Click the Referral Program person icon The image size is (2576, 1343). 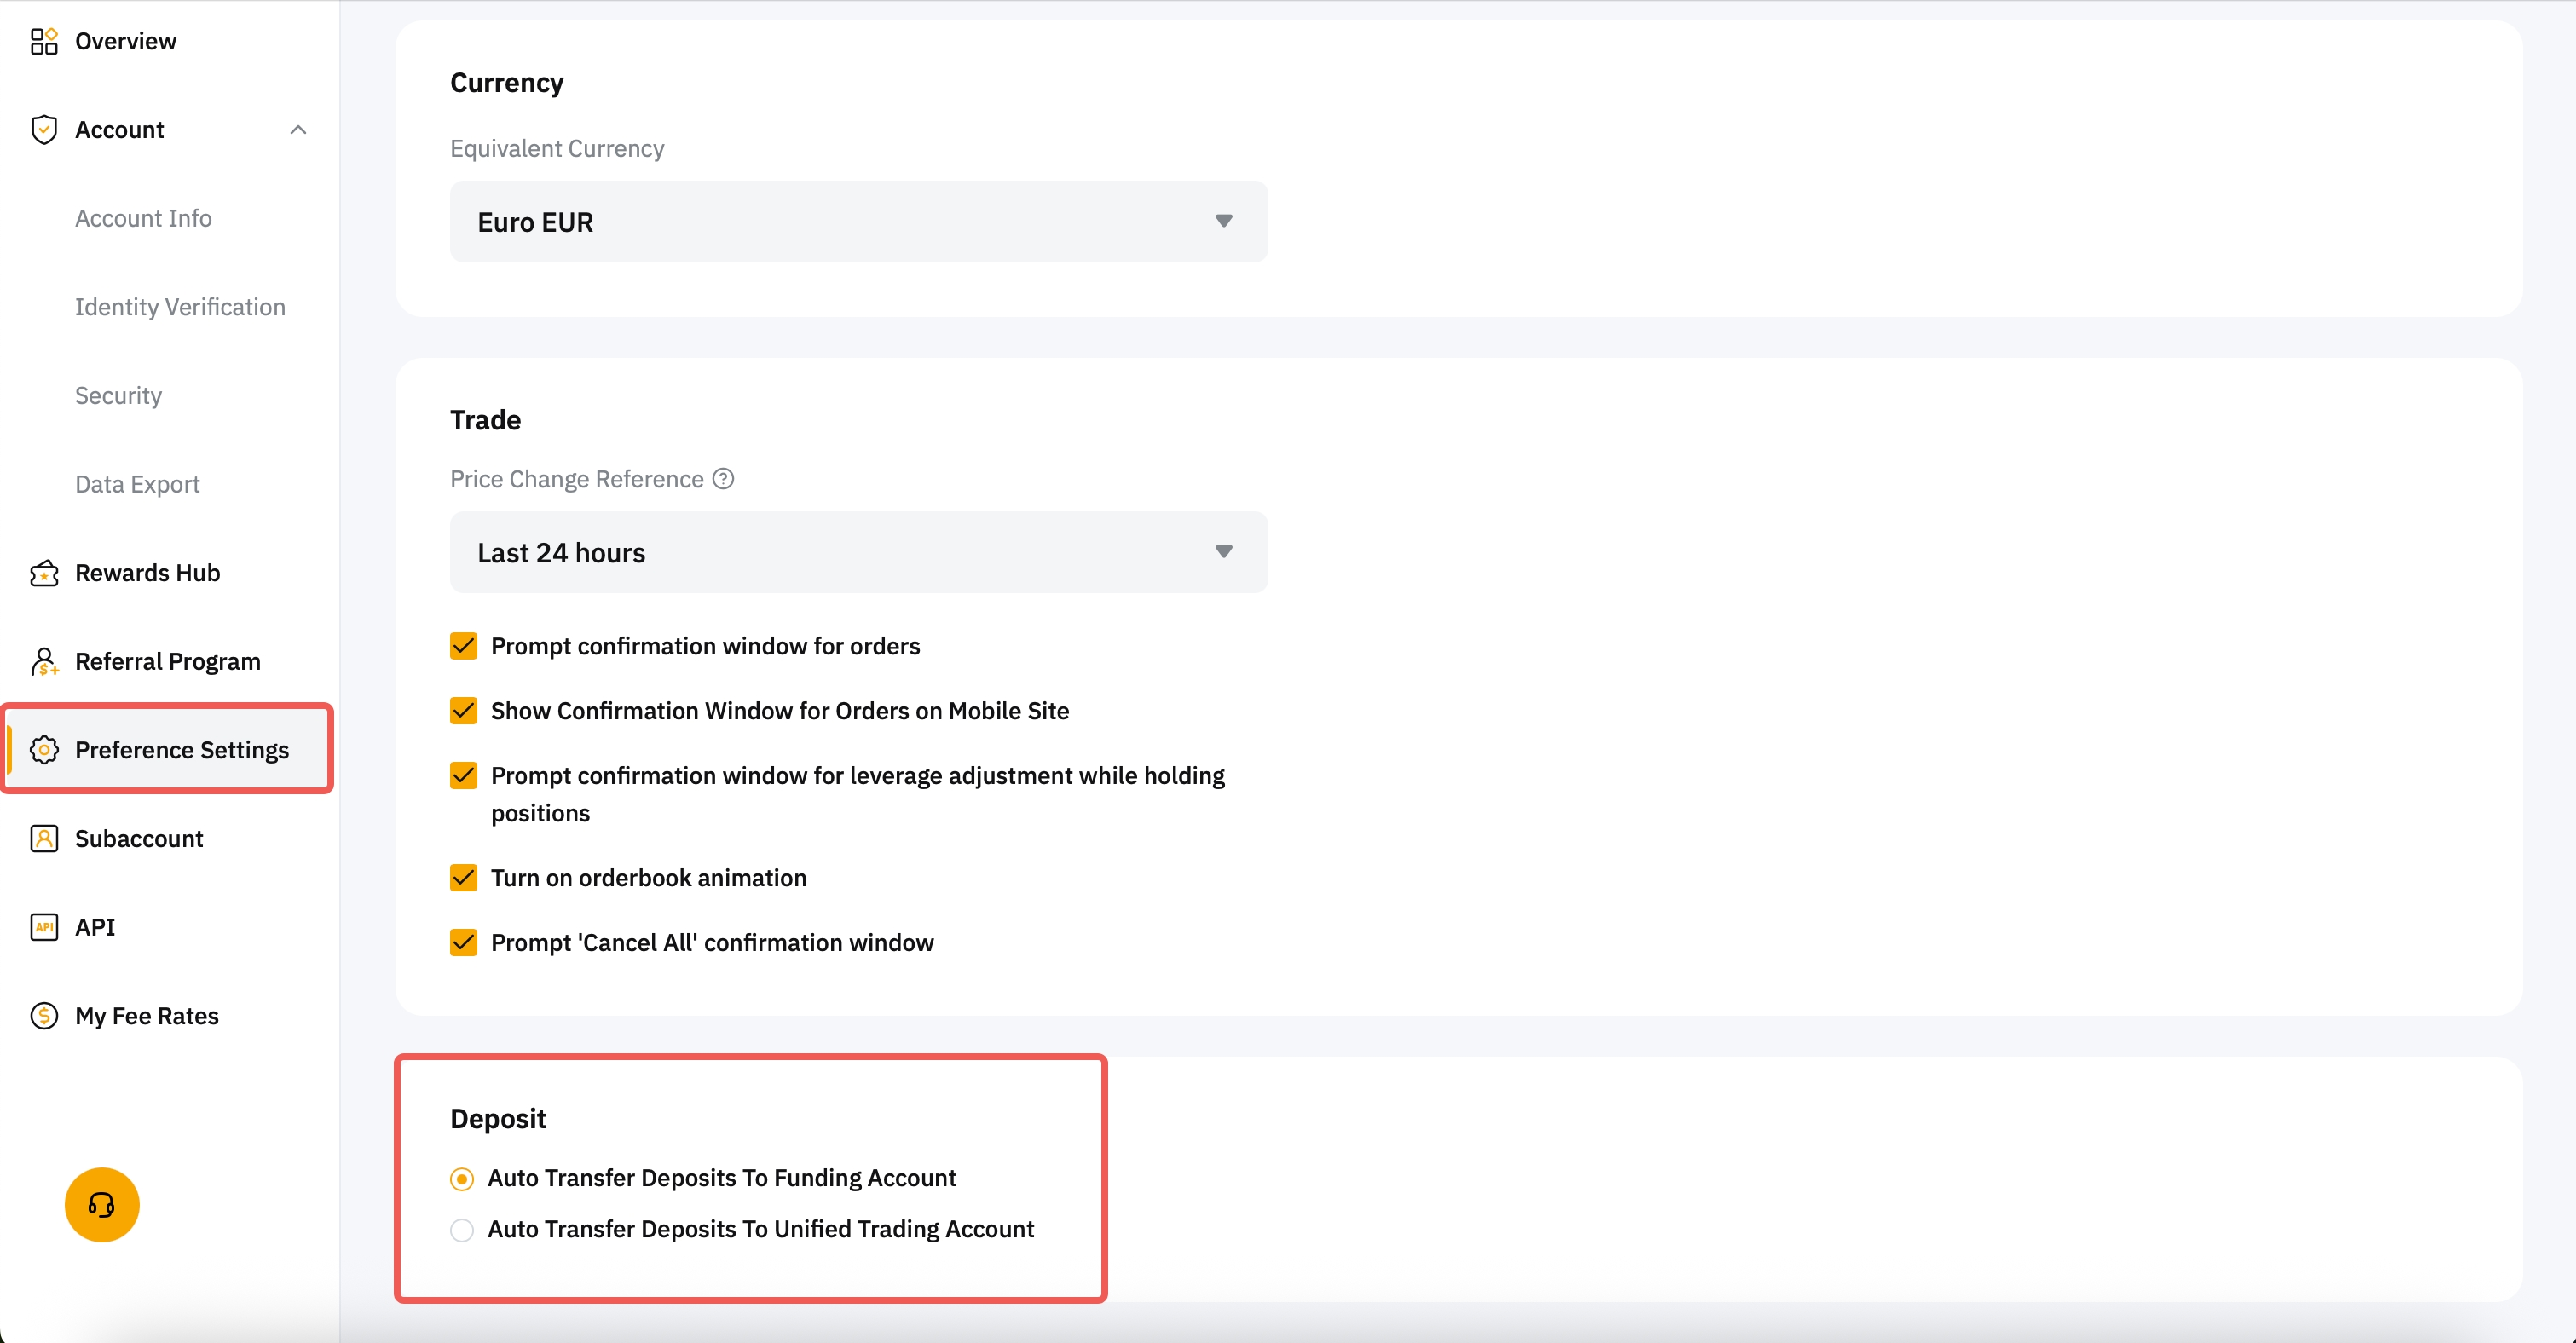pos(44,661)
